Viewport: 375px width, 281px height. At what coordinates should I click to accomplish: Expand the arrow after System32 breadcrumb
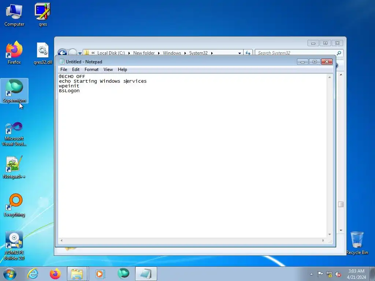[x=212, y=53]
